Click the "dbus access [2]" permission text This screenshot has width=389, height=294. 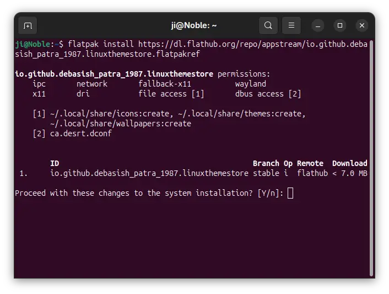(x=268, y=94)
